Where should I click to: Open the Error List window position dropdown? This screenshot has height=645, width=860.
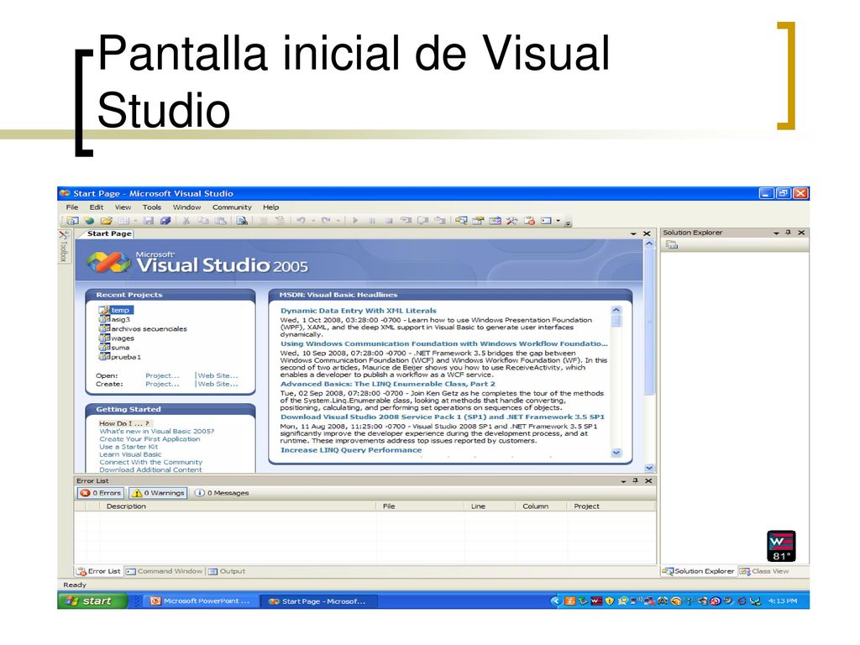(x=624, y=480)
